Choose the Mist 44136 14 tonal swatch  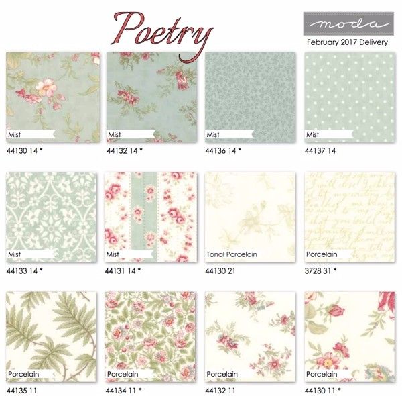point(250,97)
